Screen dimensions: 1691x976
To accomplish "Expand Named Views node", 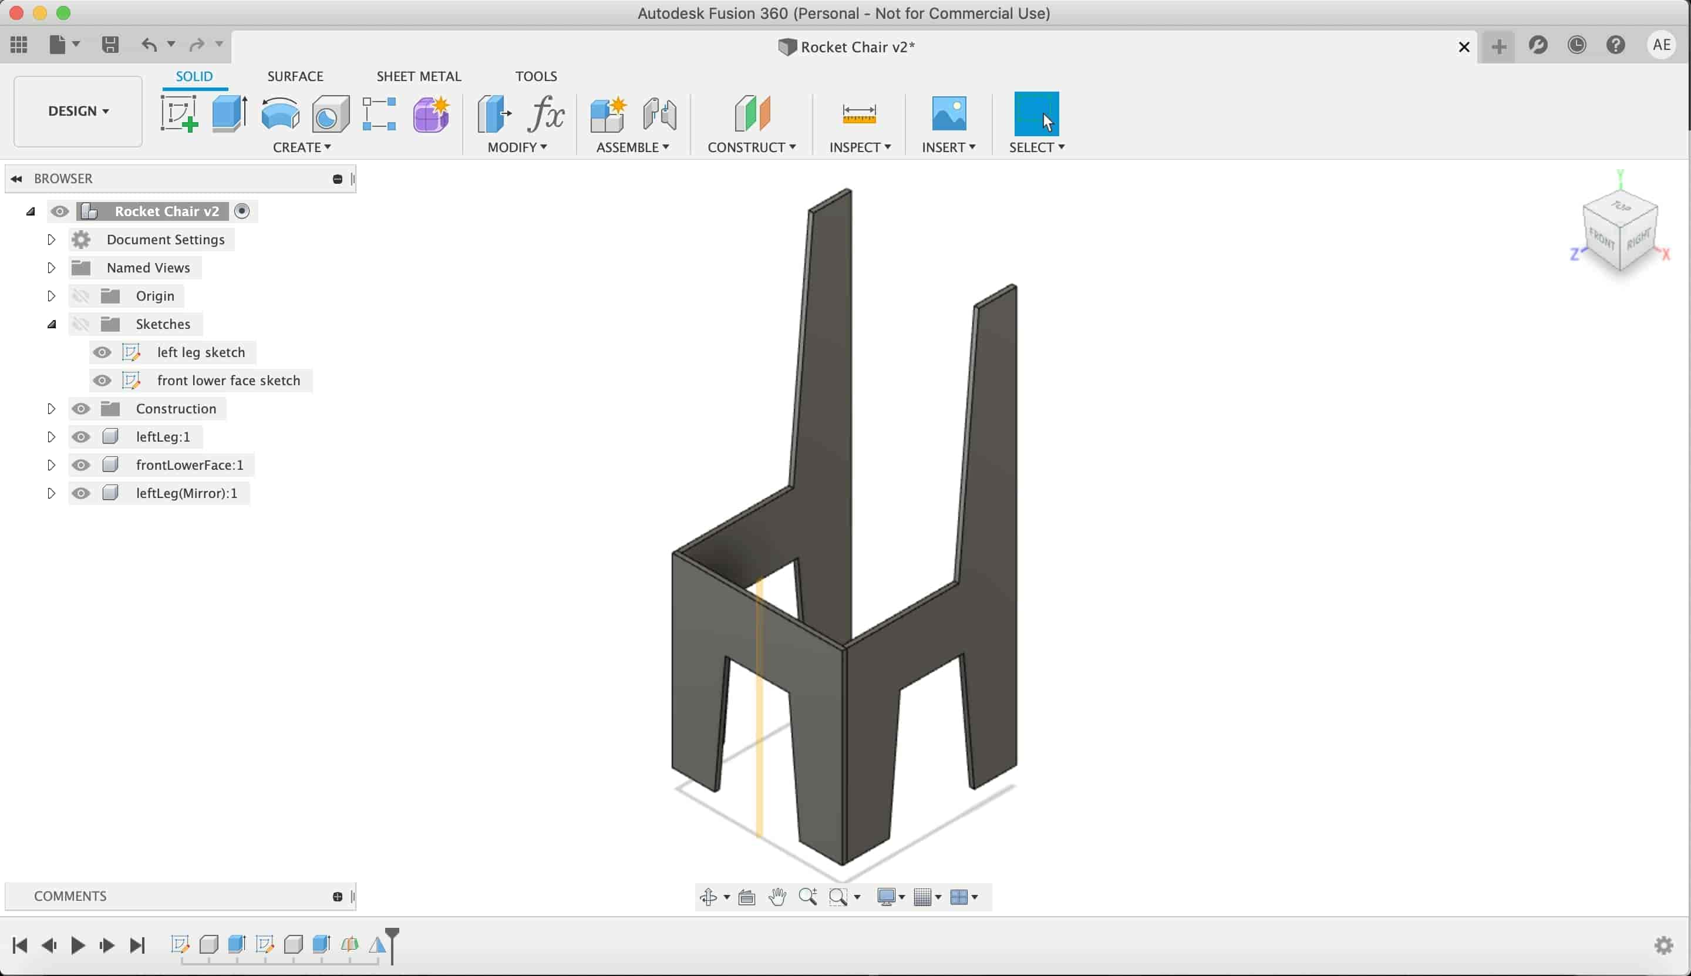I will click(51, 267).
